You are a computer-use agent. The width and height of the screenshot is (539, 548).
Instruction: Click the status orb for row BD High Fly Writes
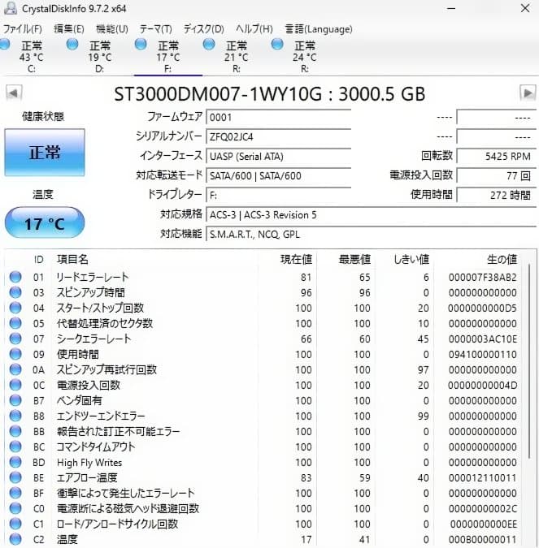pyautogui.click(x=15, y=462)
